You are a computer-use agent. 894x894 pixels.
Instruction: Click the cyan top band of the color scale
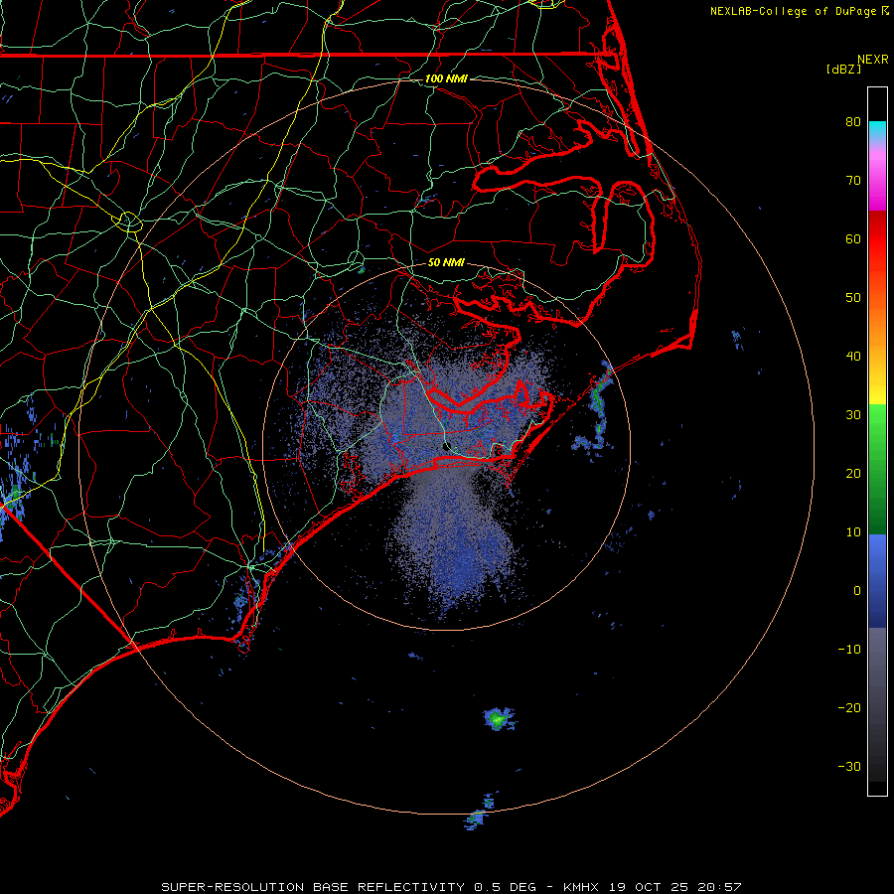[877, 130]
